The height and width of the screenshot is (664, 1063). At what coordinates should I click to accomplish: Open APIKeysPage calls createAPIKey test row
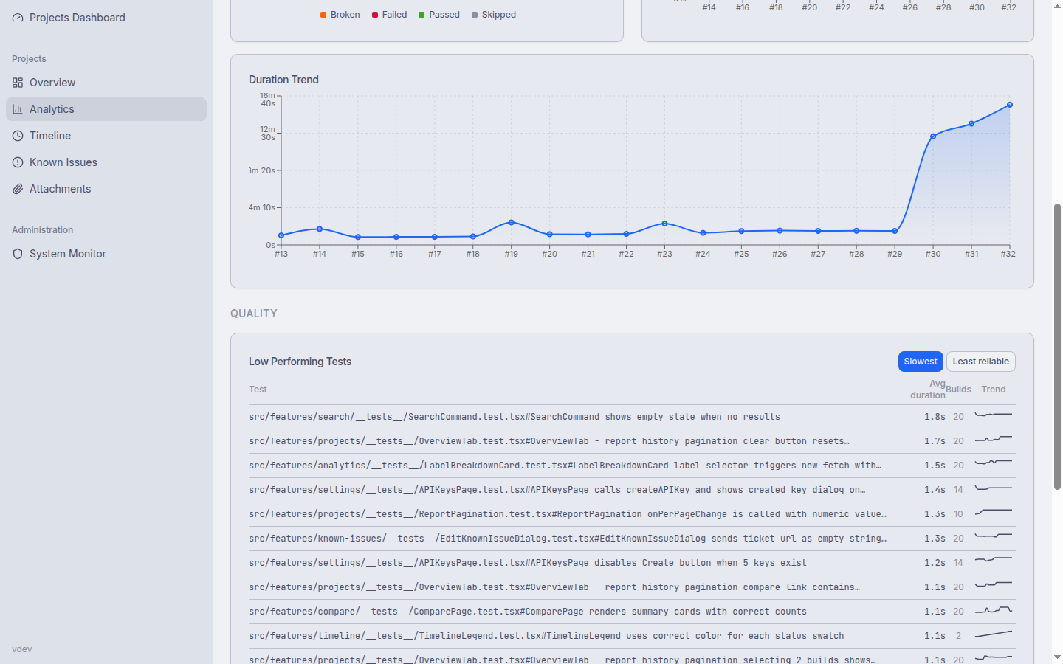[632, 490]
